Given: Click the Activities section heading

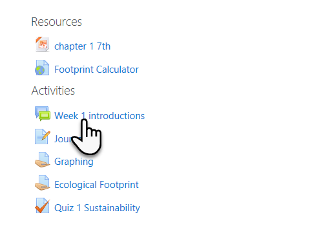Looking at the screenshot, I should pos(53,91).
